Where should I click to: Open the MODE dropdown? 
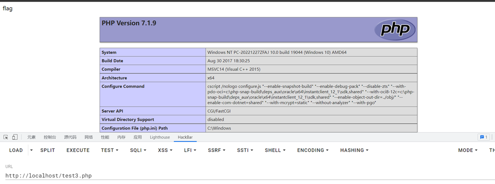[468, 150]
